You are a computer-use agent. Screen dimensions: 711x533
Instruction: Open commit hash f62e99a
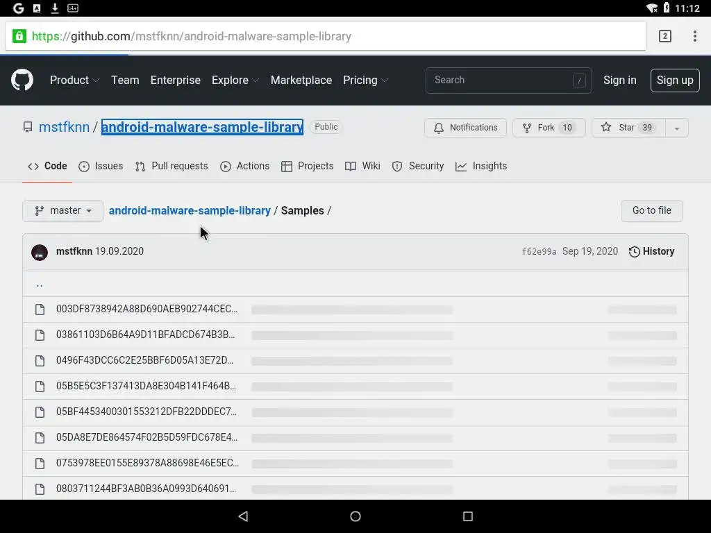(x=539, y=252)
